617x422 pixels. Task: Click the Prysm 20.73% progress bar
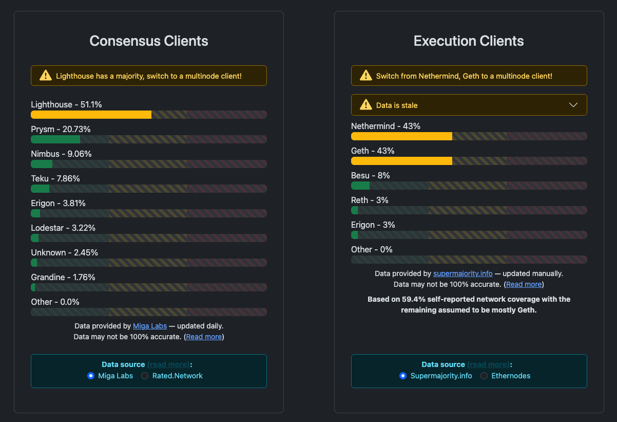[149, 139]
